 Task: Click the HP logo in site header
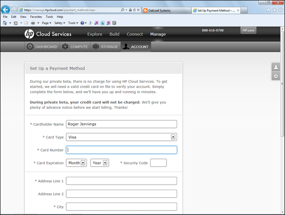click(29, 34)
